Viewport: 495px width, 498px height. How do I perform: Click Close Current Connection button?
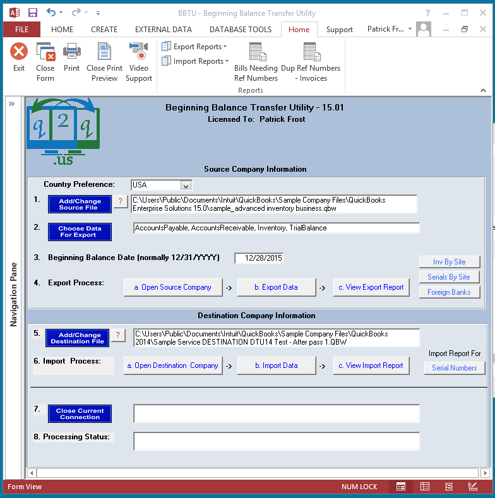pos(80,414)
